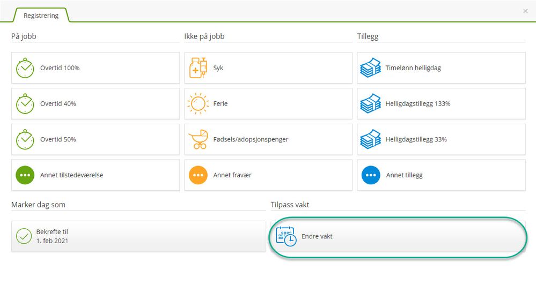Click the Endre vakt text label
Image resolution: width=536 pixels, height=285 pixels.
(317, 236)
